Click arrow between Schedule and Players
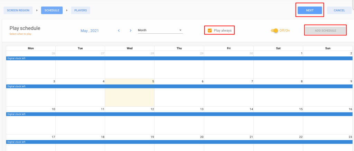Image resolution: width=354 pixels, height=151 pixels. pos(67,10)
